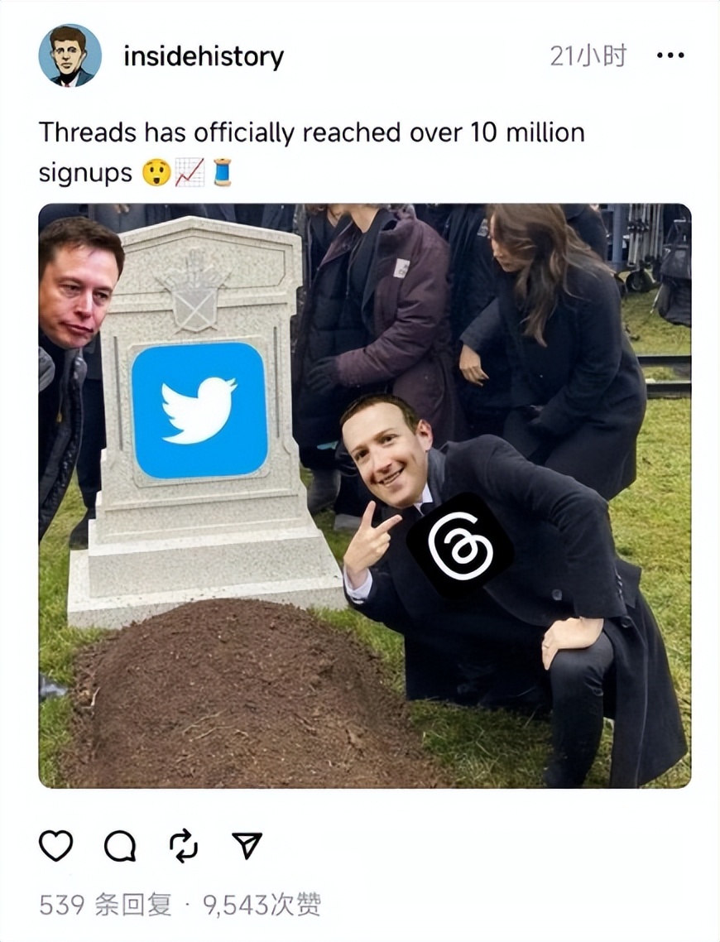View the 539 条回复 replies
Viewport: 720px width, 942px height.
(x=106, y=905)
